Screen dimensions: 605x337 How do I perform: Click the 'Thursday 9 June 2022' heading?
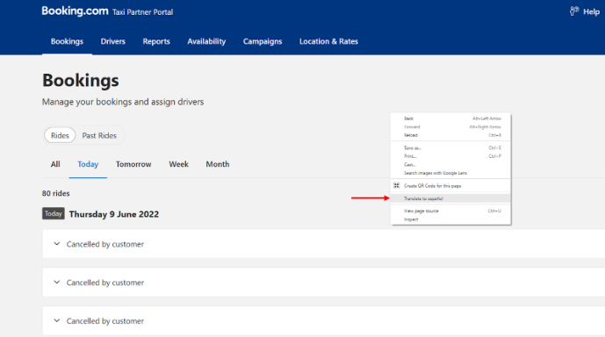(114, 214)
